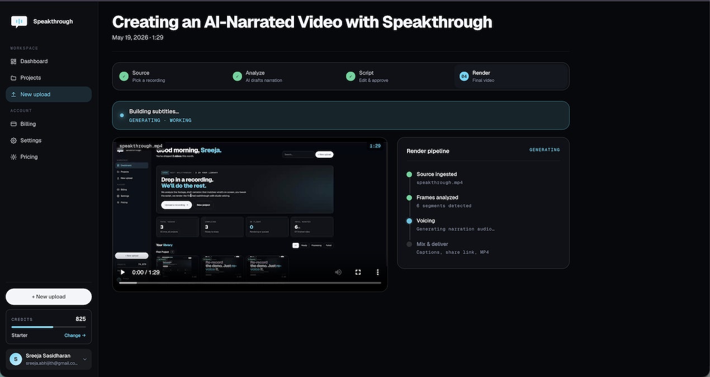710x377 pixels.
Task: Enter fullscreen video mode
Action: (x=358, y=272)
